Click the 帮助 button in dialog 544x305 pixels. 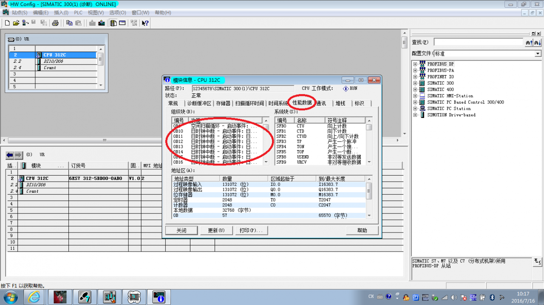tap(362, 230)
